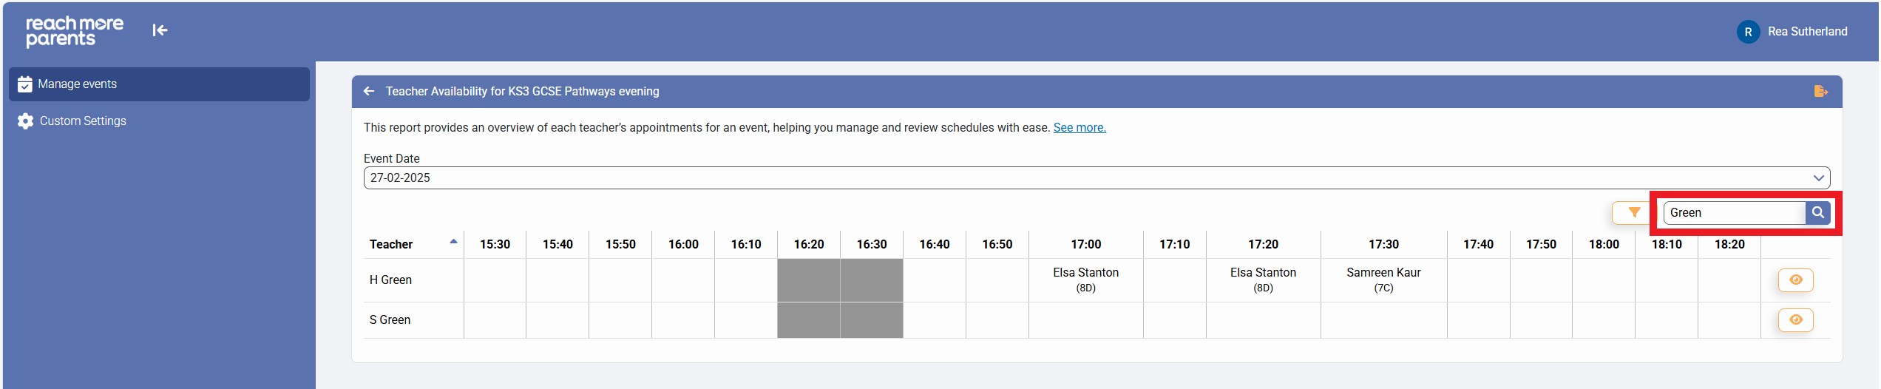This screenshot has width=1881, height=389.
Task: Open Rea Sutherland user menu
Action: tap(1807, 32)
